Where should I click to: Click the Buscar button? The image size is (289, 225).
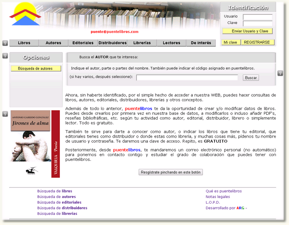click(251, 78)
